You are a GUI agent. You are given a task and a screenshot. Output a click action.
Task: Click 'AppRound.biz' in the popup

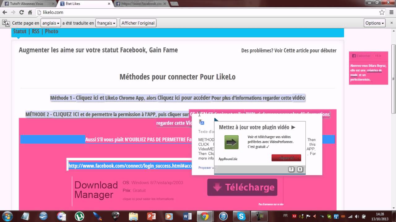coord(228,159)
